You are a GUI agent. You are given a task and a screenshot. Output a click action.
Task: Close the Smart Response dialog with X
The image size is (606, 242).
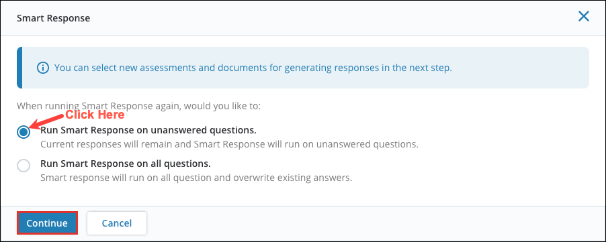click(583, 17)
